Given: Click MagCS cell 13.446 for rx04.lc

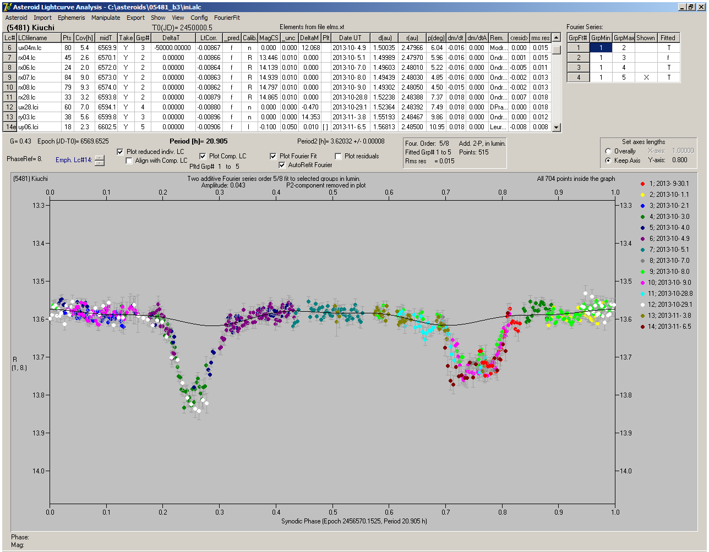Looking at the screenshot, I should (269, 58).
